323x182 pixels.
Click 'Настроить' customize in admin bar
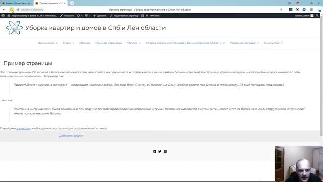[67, 16]
